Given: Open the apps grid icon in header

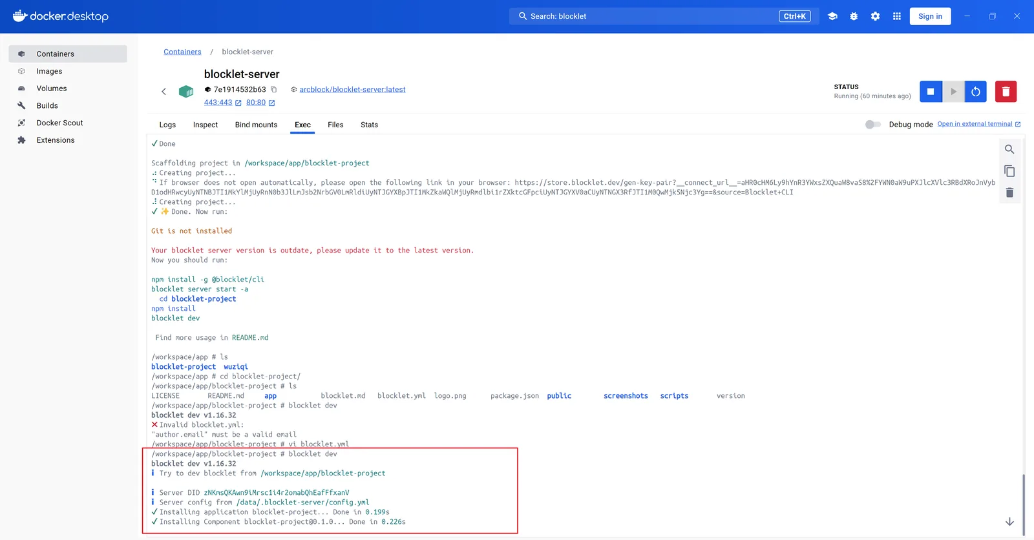Looking at the screenshot, I should [x=896, y=16].
